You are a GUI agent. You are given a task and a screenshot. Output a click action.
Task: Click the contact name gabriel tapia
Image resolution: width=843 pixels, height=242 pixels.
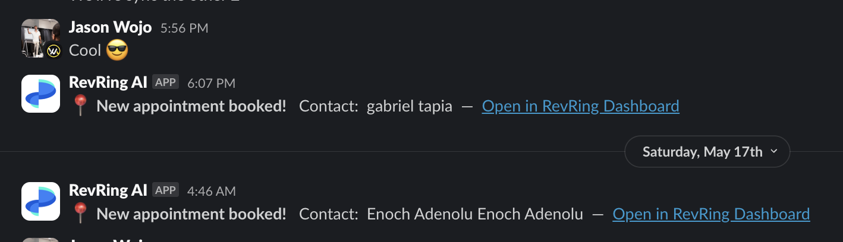coord(409,106)
